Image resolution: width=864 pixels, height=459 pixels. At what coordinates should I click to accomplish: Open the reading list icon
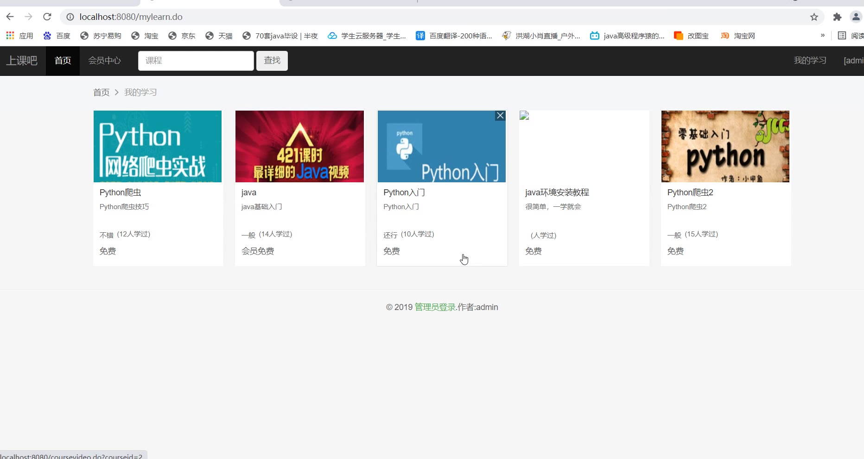(842, 36)
